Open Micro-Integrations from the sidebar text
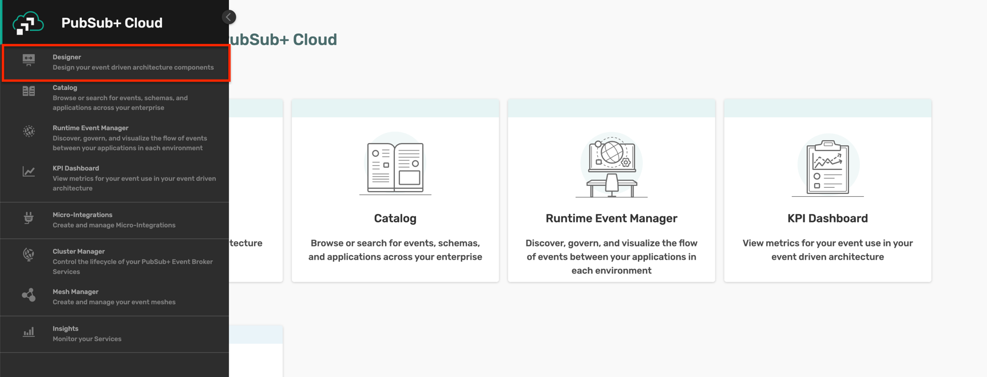Image resolution: width=987 pixels, height=377 pixels. click(82, 215)
